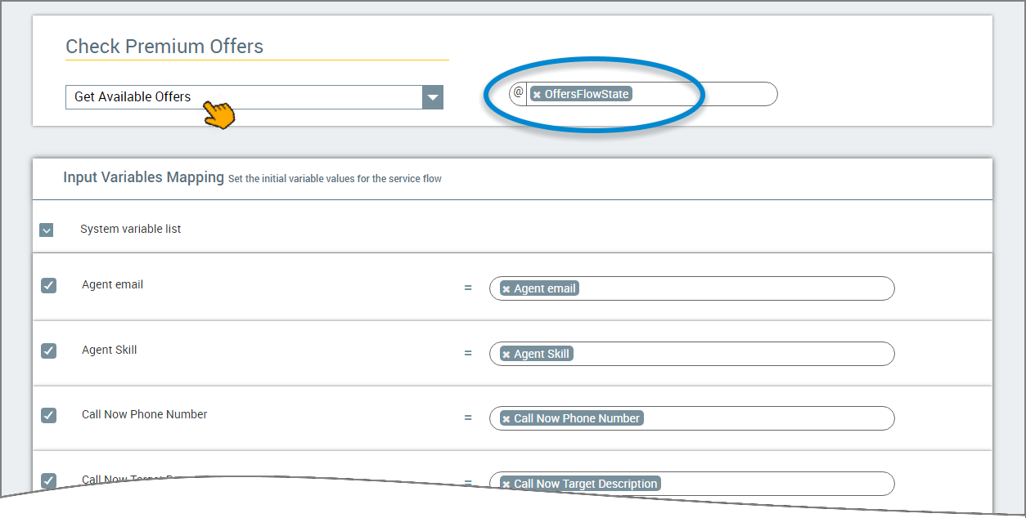Click inside the OffersFlowState variable field

tap(643, 94)
